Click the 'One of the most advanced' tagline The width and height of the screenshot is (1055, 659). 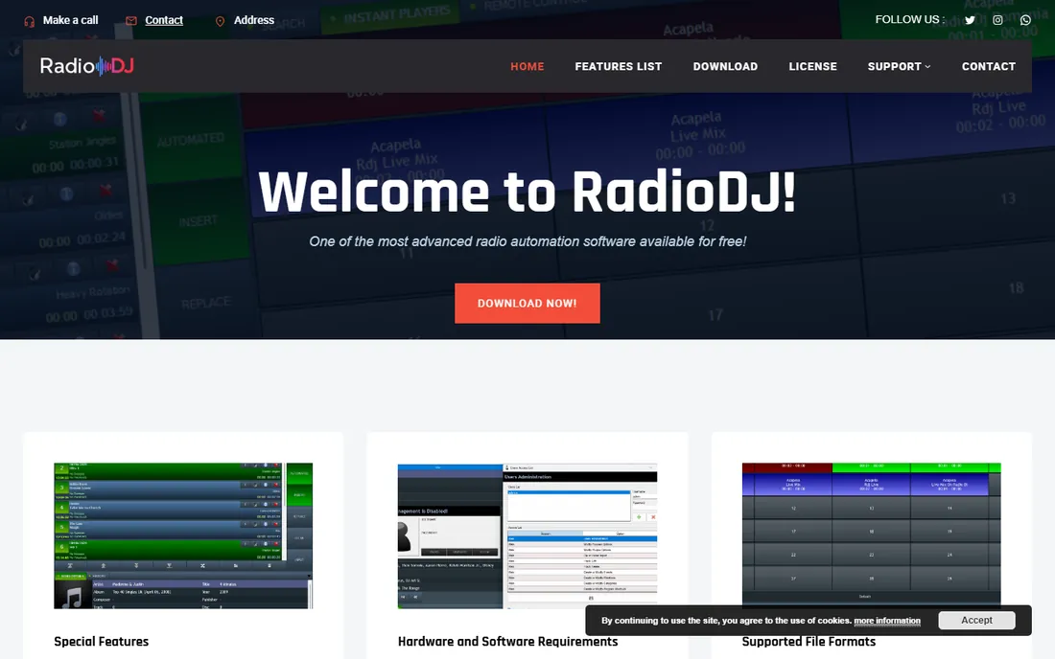click(x=527, y=241)
